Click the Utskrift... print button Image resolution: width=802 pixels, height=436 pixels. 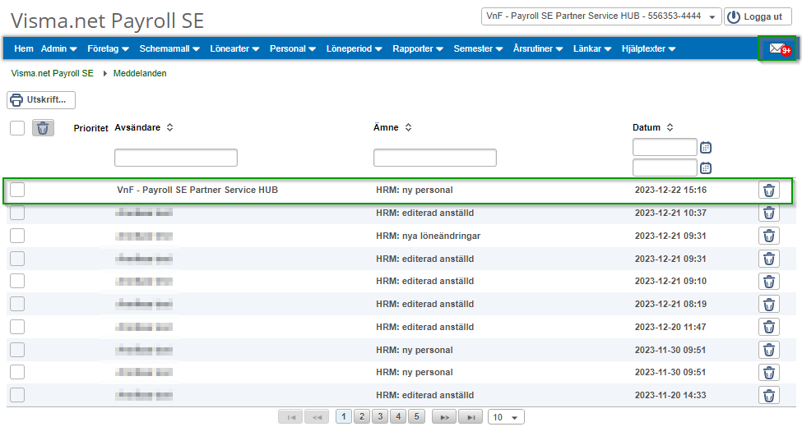[x=41, y=100]
